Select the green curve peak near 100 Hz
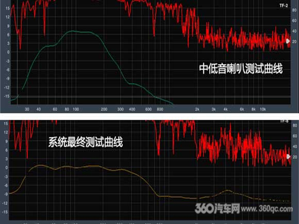299x224 pixels. [75, 32]
